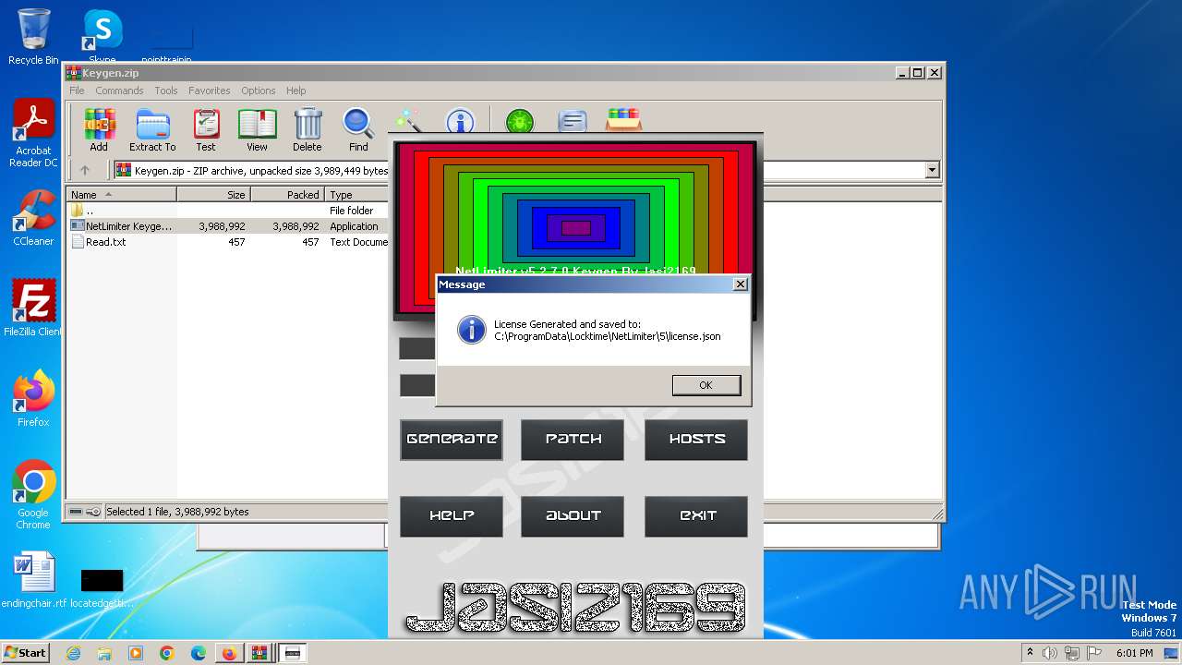Click the WinRAR status bar key icon
Image resolution: width=1182 pixels, height=665 pixels.
click(93, 512)
